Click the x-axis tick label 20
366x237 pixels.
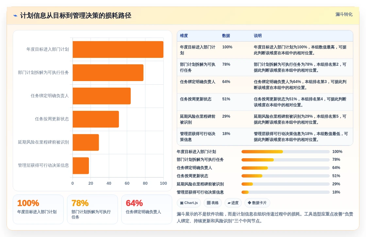coord(91,183)
